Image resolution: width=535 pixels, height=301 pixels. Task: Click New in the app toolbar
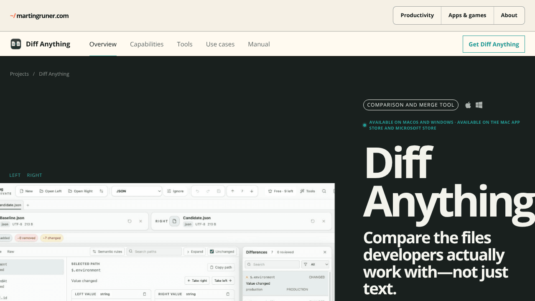(26, 191)
